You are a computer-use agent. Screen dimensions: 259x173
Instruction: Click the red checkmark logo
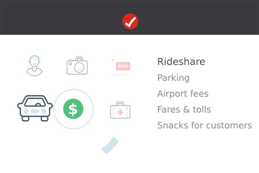tap(130, 21)
